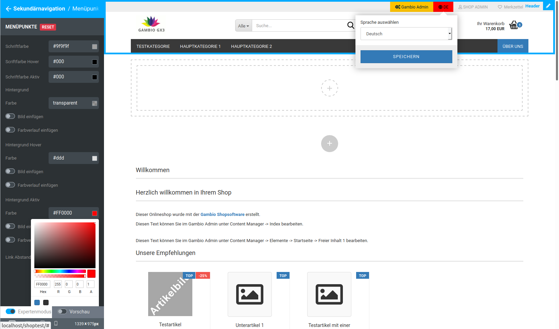Screen dimensions: 559x329
Task: Pick the blue preset color swatch
Action: pos(37,303)
